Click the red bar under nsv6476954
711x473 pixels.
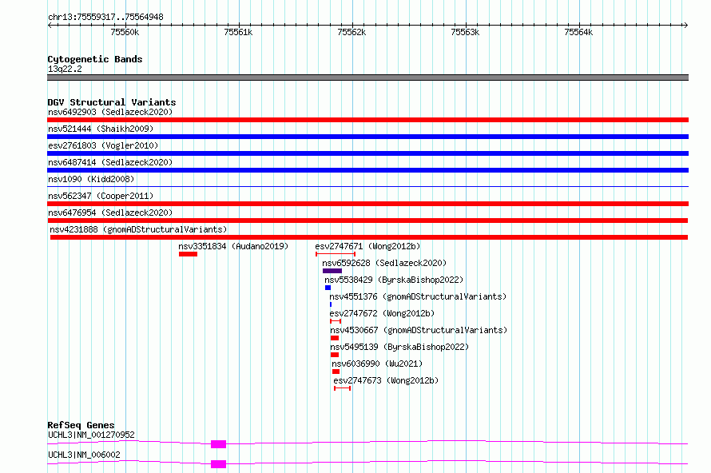(x=367, y=221)
